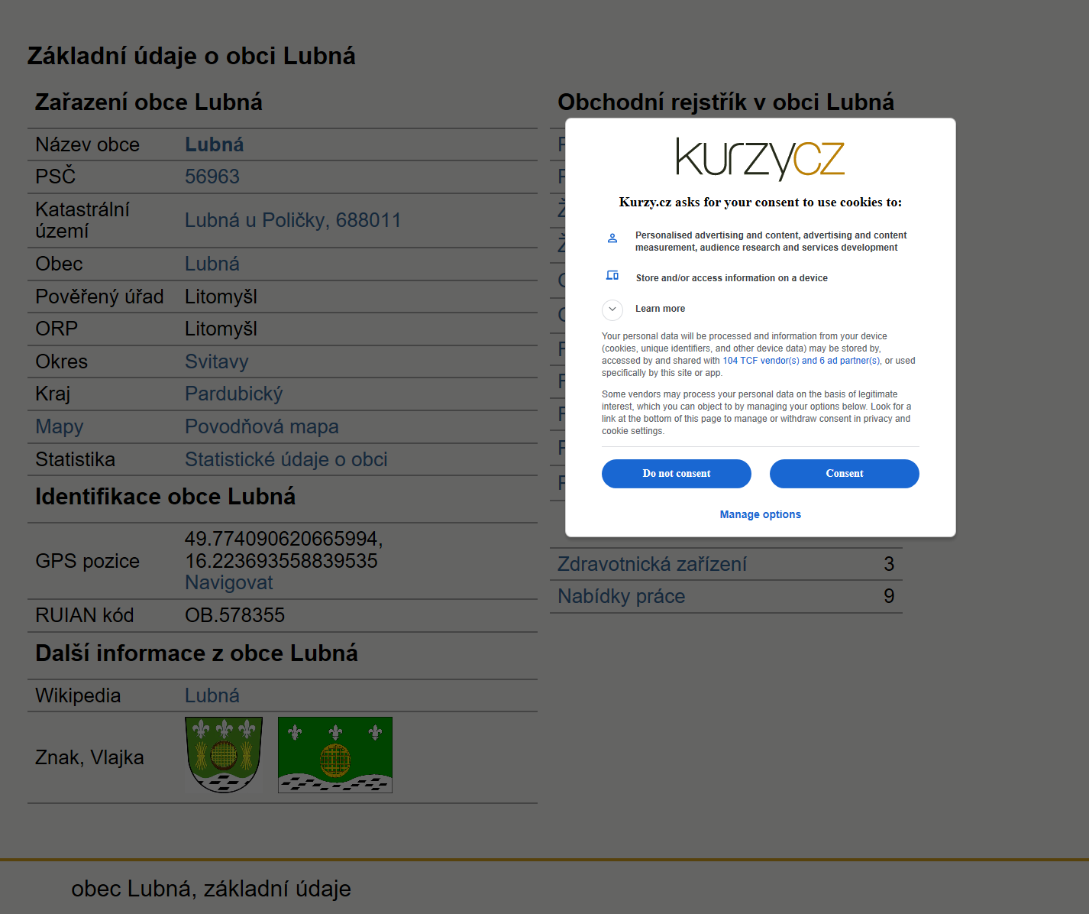Click the Navigovat link
The image size is (1089, 914).
coord(229,582)
